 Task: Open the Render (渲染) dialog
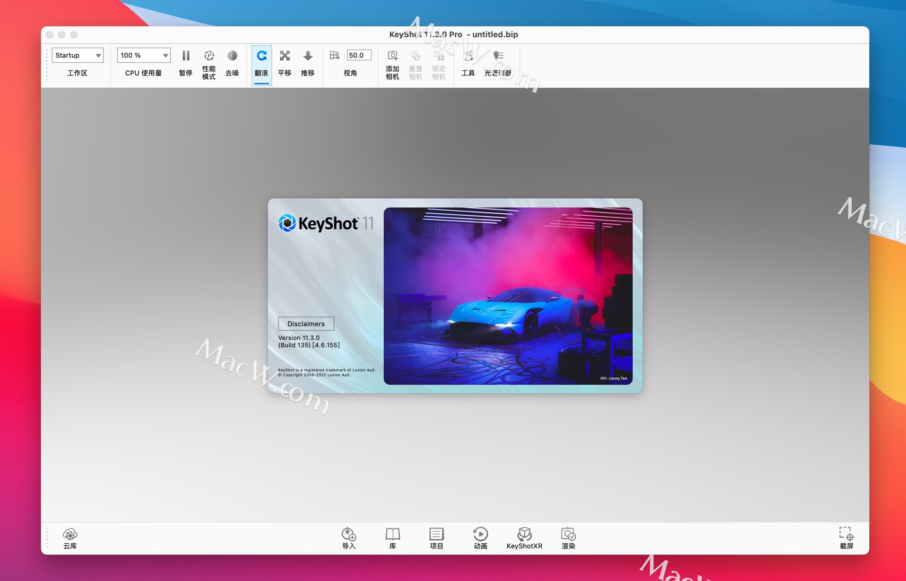(x=568, y=539)
